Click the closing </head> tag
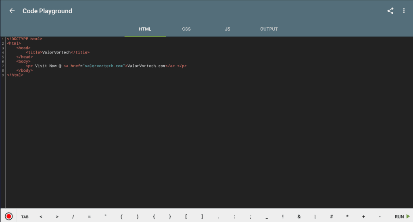The width and height of the screenshot is (413, 222). coord(25,57)
